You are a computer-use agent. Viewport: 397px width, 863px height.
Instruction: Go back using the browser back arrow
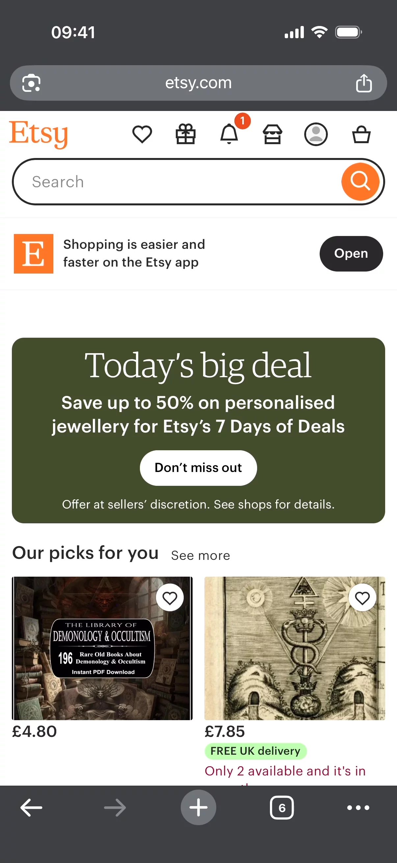click(32, 808)
